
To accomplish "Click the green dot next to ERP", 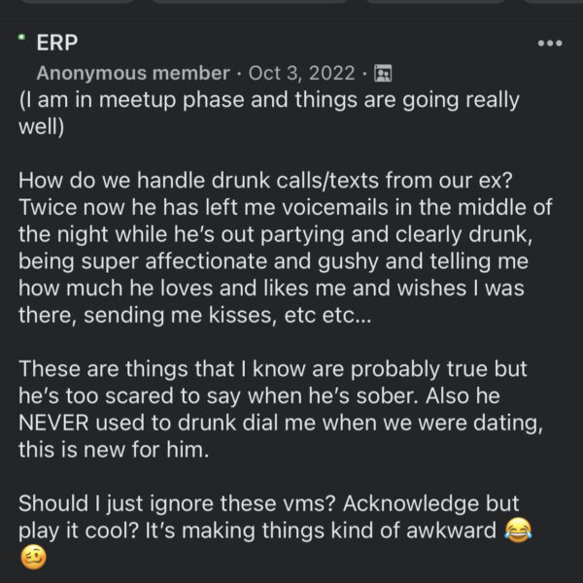I will [x=21, y=37].
